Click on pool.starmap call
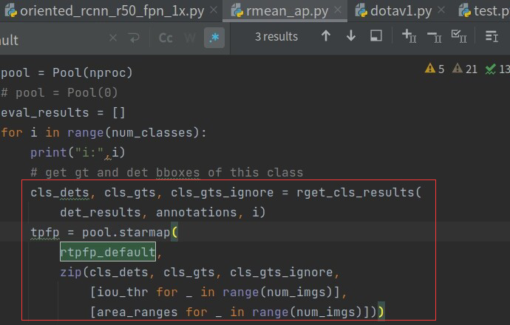The image size is (510, 325). [126, 233]
